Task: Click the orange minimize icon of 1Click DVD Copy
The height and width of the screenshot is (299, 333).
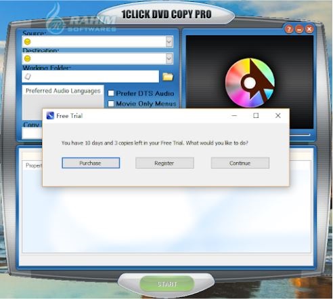Action: coord(299,29)
